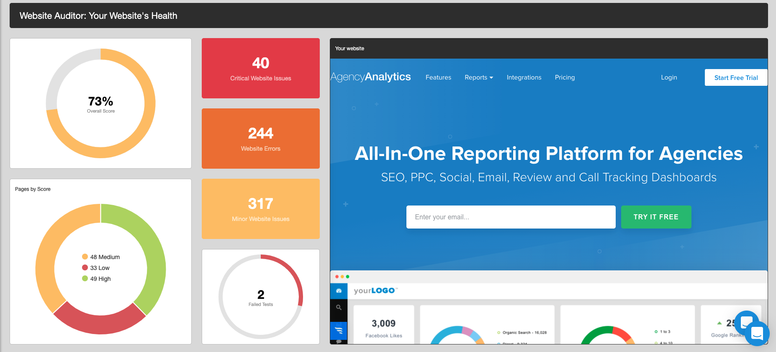Click the Reports menu label

coord(476,77)
